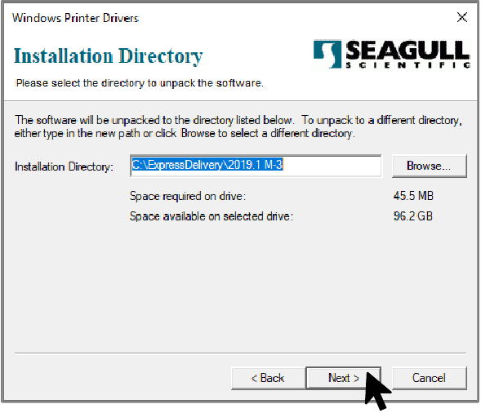Screen dimensions: 481x413
Task: Click the 45.5 MB value
Action: pos(413,196)
